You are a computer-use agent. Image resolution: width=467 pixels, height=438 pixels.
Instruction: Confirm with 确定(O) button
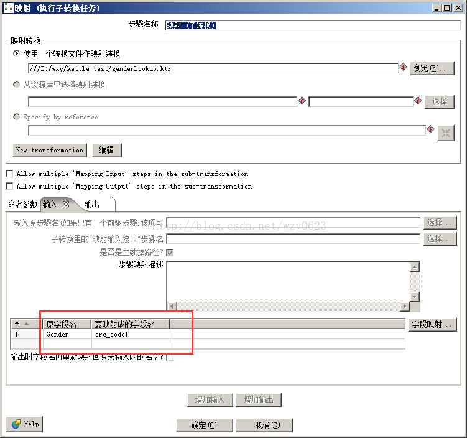(205, 425)
